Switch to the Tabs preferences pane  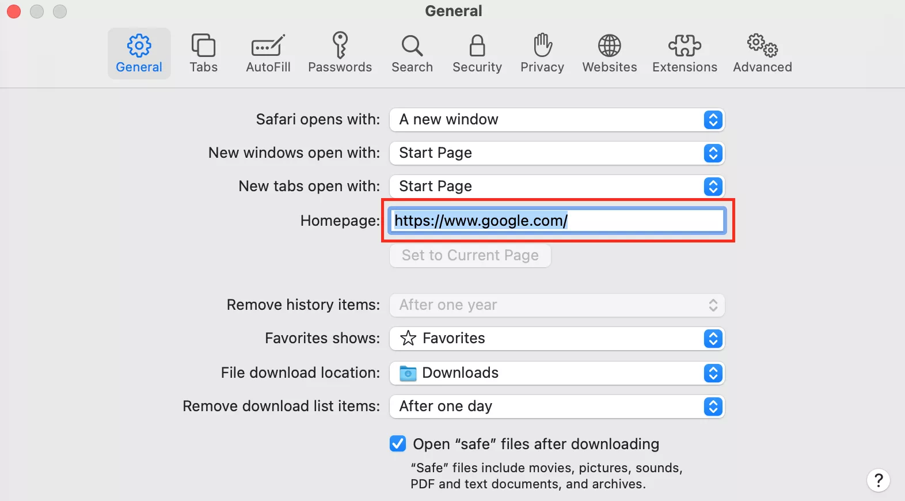click(x=204, y=54)
